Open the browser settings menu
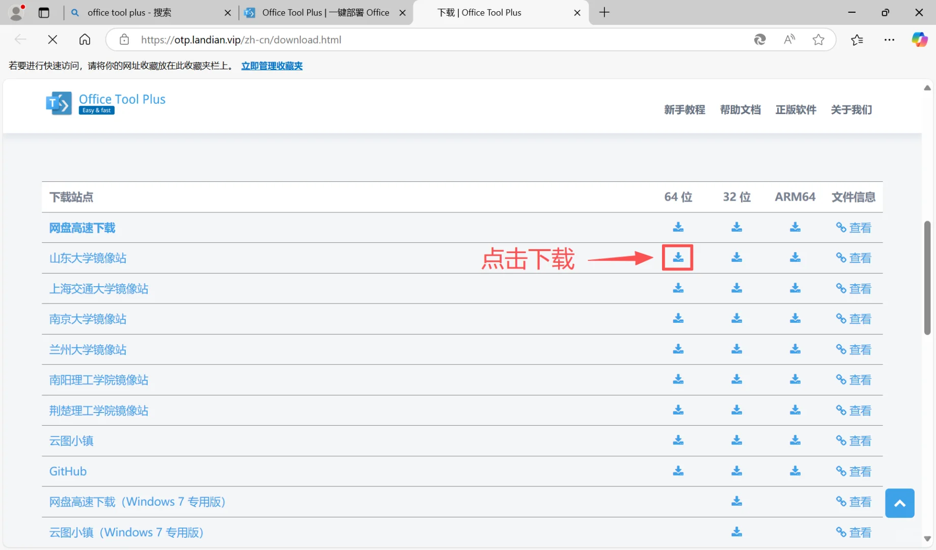The height and width of the screenshot is (550, 936). pos(890,39)
